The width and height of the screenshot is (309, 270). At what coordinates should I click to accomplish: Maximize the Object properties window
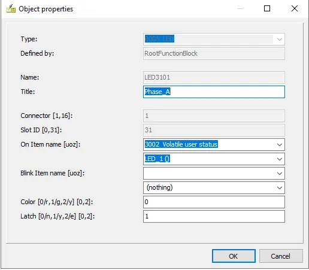(267, 8)
